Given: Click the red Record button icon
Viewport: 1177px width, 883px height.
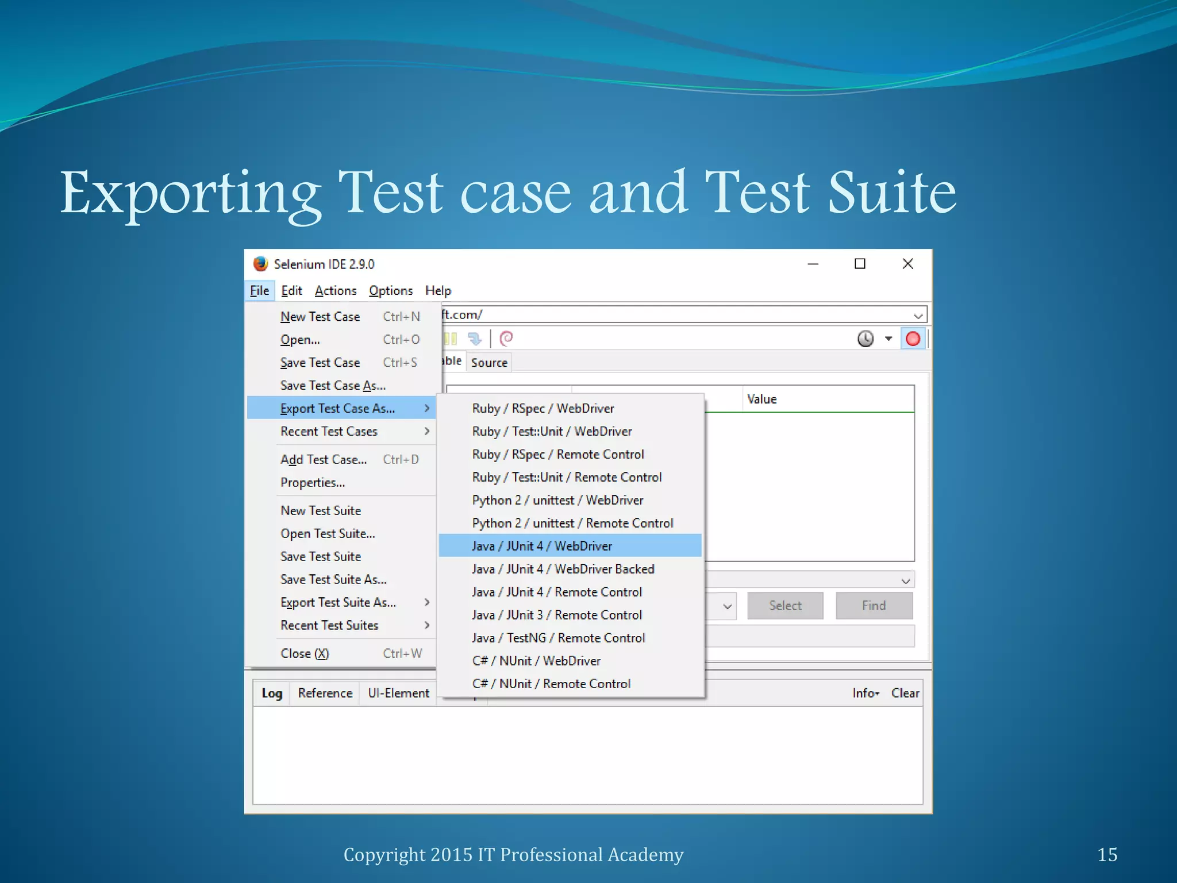Looking at the screenshot, I should pyautogui.click(x=913, y=339).
